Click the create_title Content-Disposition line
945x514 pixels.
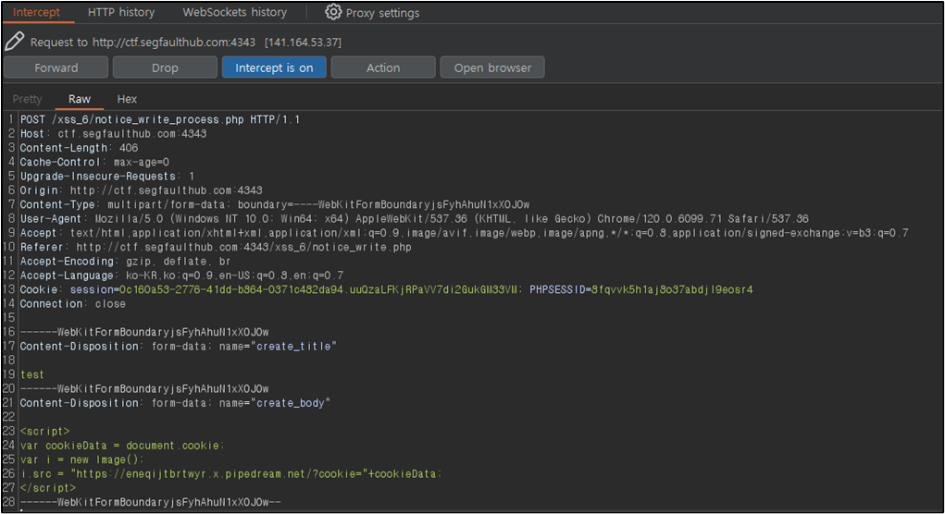coord(179,346)
